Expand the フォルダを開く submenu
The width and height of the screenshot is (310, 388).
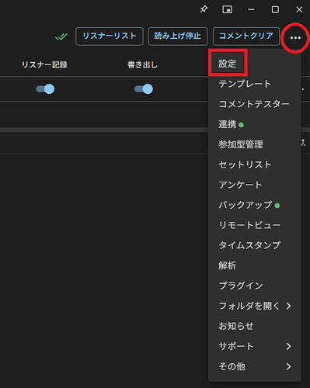(255, 306)
